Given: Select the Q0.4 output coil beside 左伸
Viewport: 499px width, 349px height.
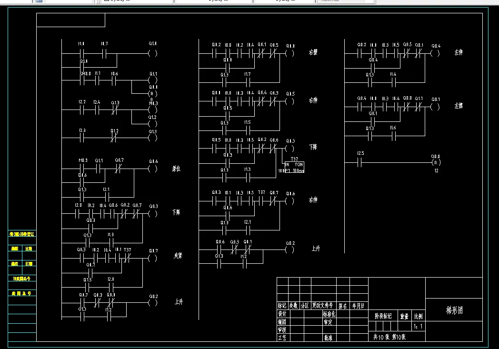Looking at the screenshot, I should click(435, 53).
